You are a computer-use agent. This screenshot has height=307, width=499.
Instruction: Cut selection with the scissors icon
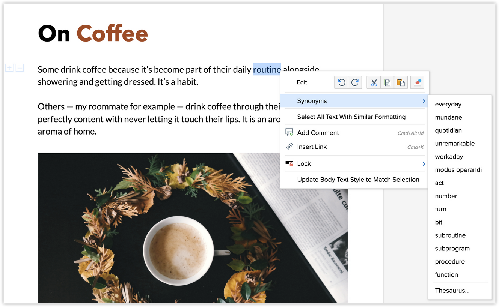tap(374, 82)
